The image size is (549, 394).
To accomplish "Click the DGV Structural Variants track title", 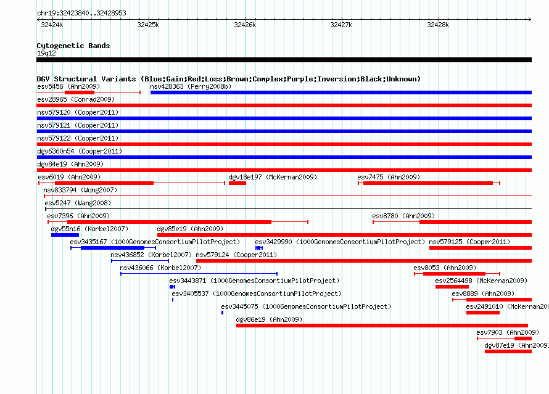I will [229, 79].
